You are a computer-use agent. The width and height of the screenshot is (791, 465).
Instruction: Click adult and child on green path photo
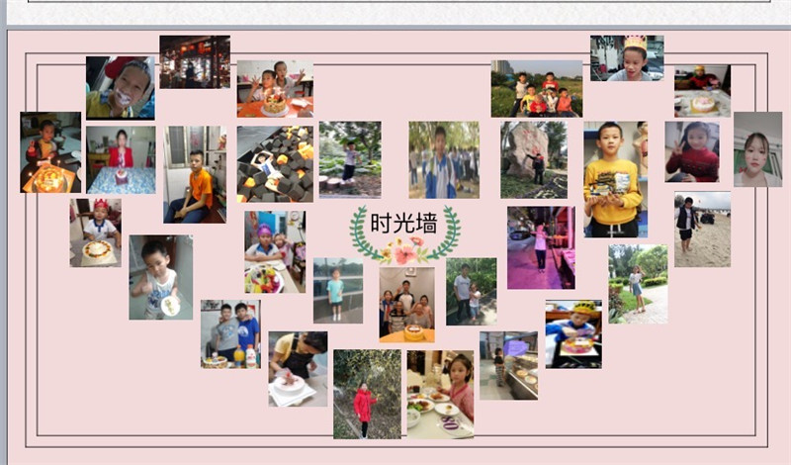472,292
